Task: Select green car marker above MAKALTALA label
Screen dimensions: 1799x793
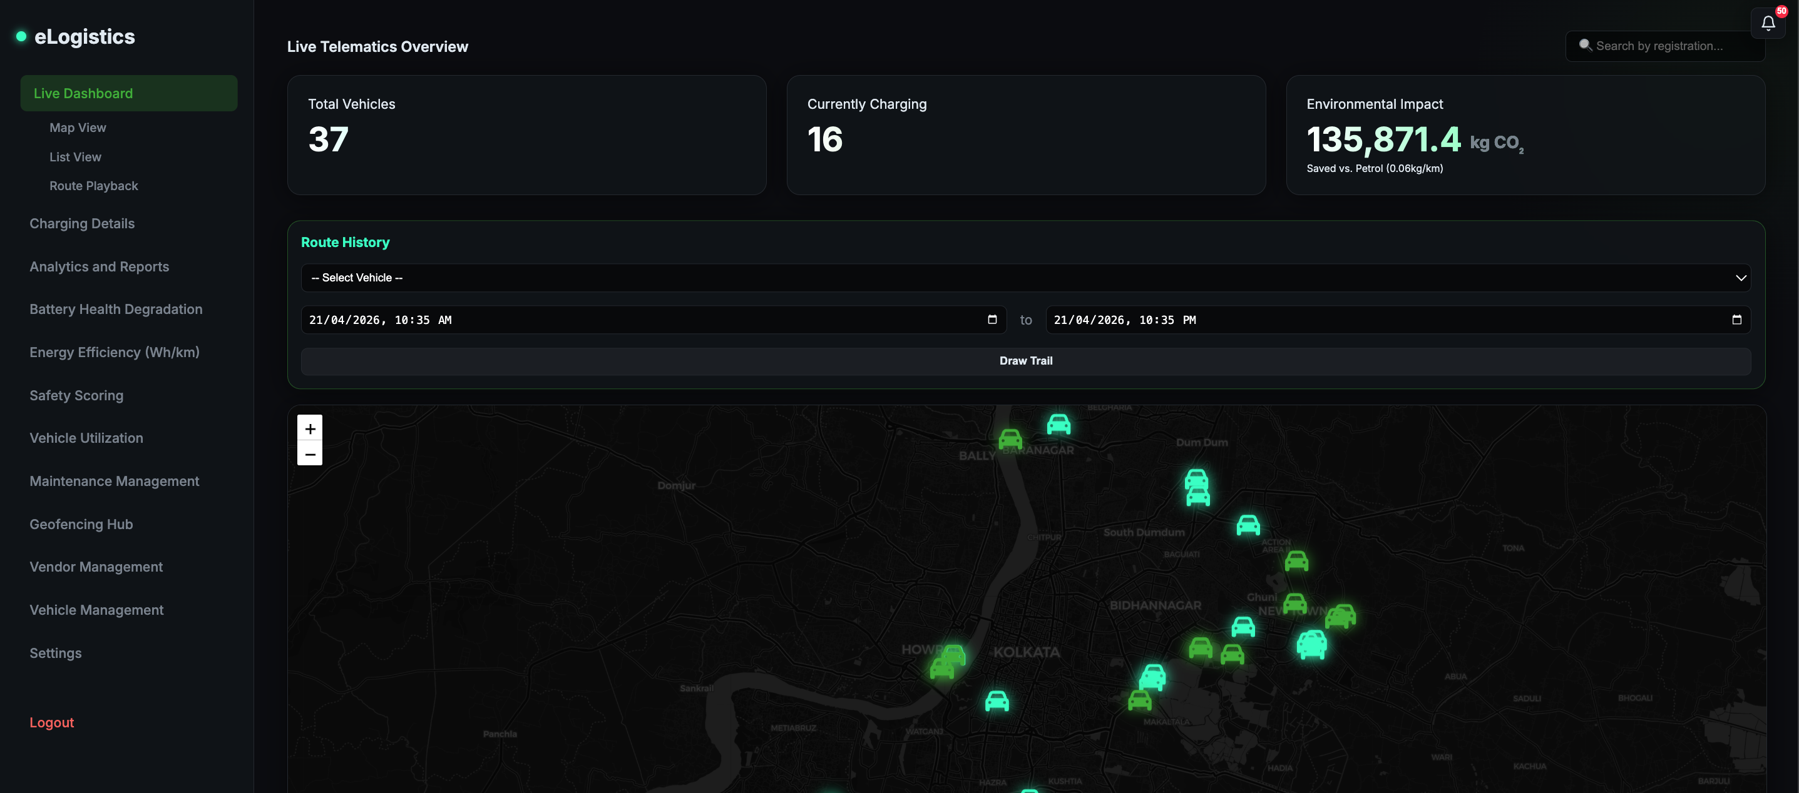Action: point(1139,700)
